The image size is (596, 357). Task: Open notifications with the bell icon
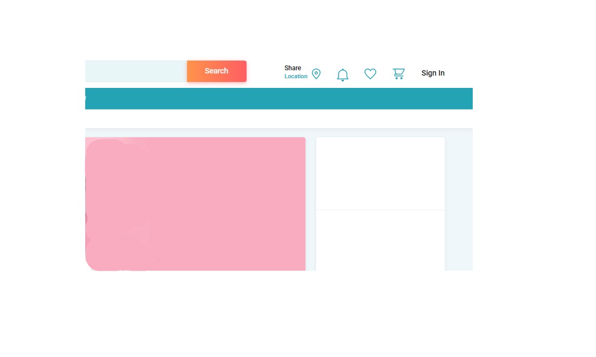click(x=342, y=75)
